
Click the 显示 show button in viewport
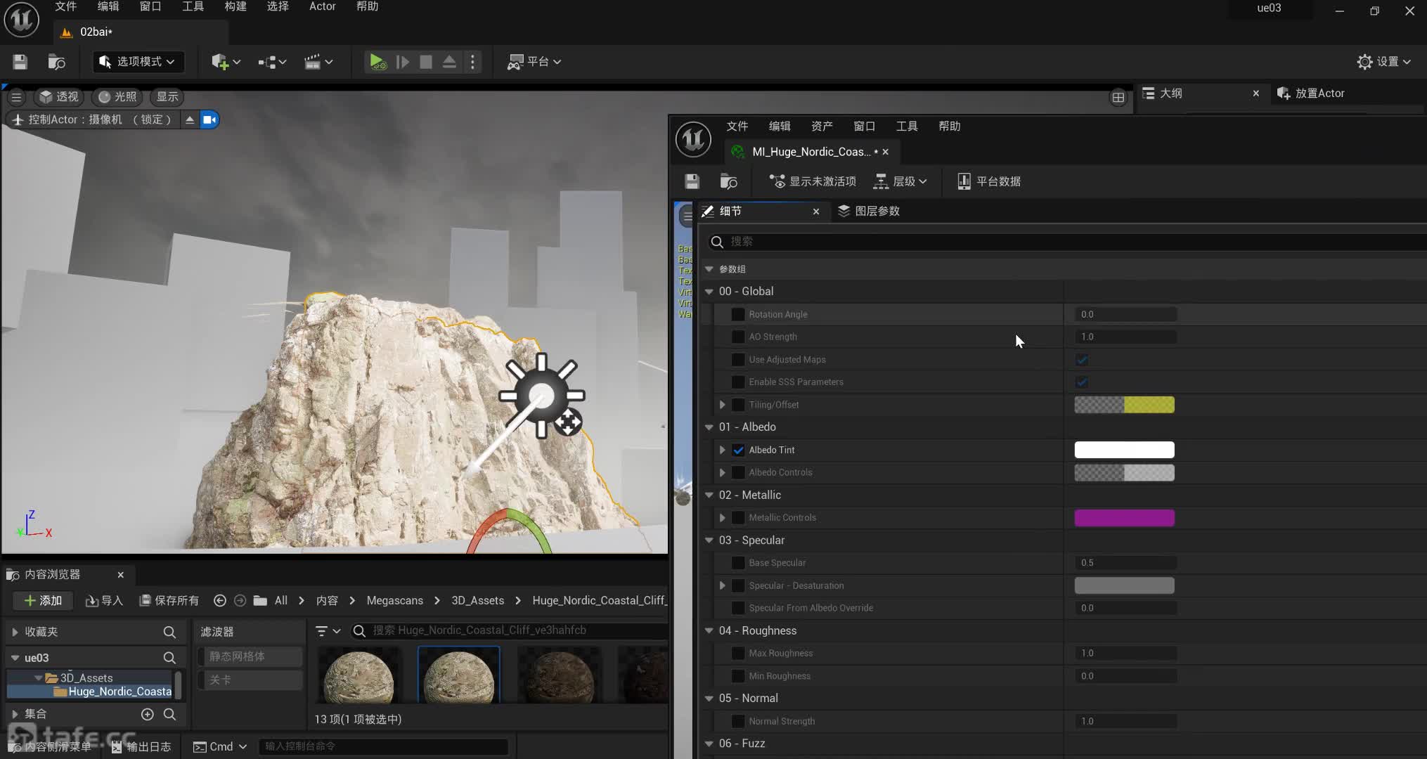point(167,97)
